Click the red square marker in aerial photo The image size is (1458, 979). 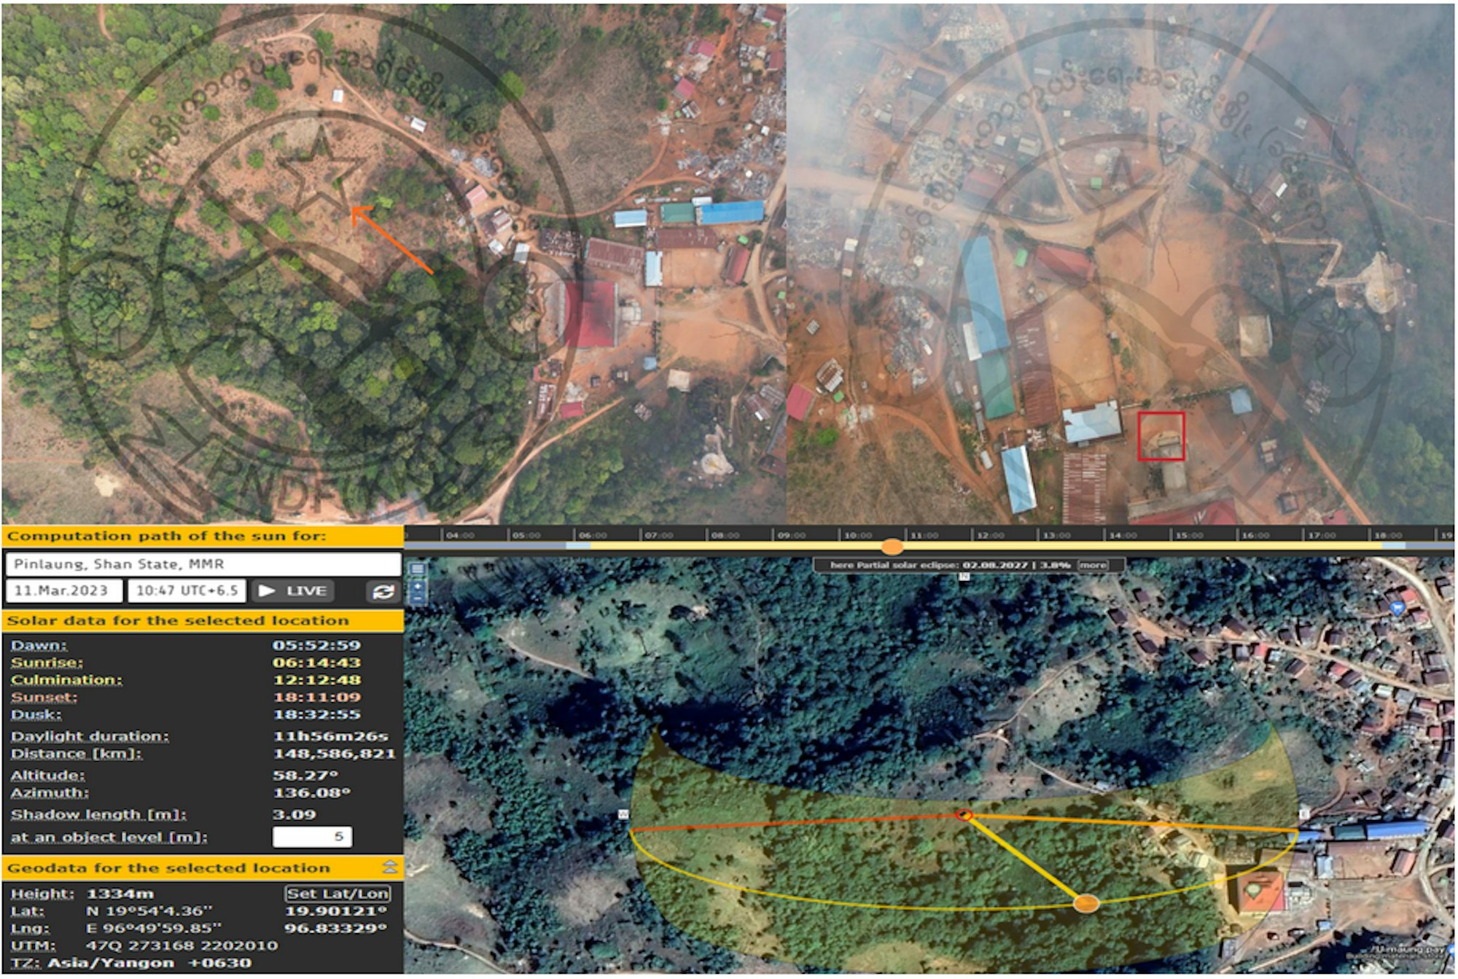(1161, 437)
